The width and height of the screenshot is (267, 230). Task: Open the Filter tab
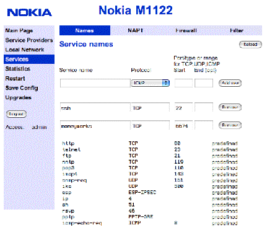[237, 30]
